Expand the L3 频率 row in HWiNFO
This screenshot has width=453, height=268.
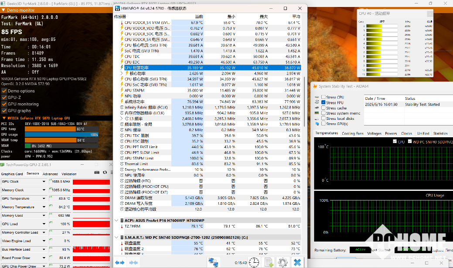(x=122, y=119)
